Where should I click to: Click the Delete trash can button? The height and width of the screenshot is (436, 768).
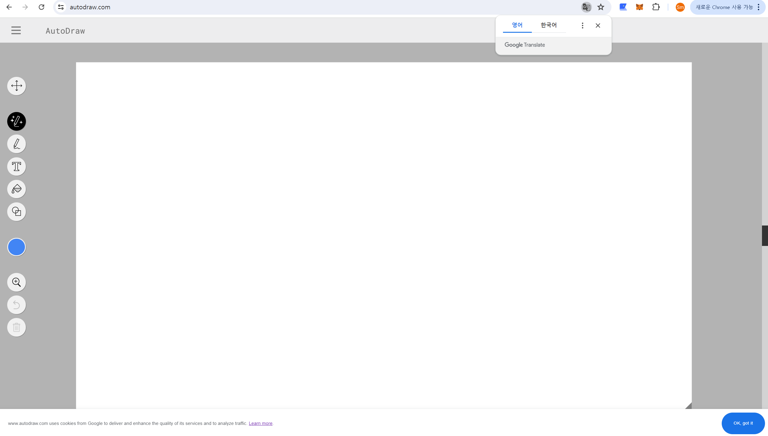coord(17,327)
